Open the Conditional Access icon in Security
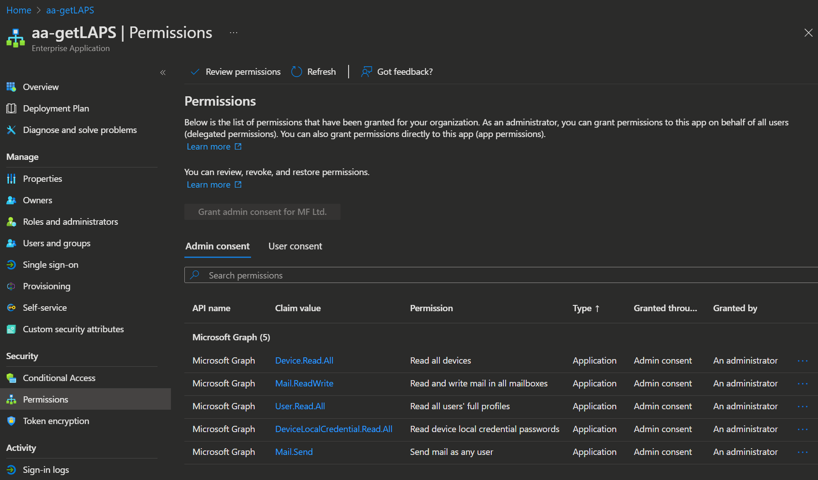The width and height of the screenshot is (818, 480). [11, 378]
